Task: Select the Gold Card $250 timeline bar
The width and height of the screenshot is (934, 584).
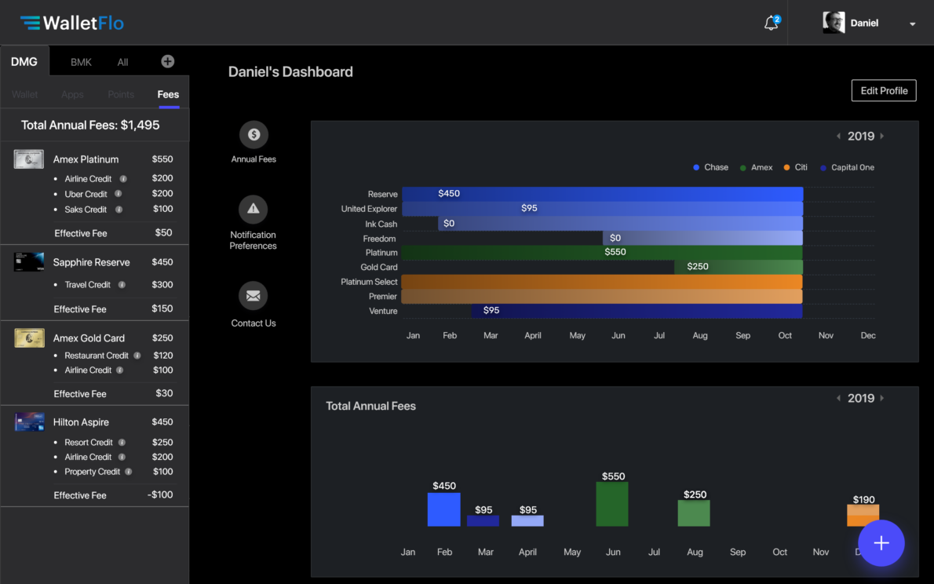Action: click(x=739, y=266)
